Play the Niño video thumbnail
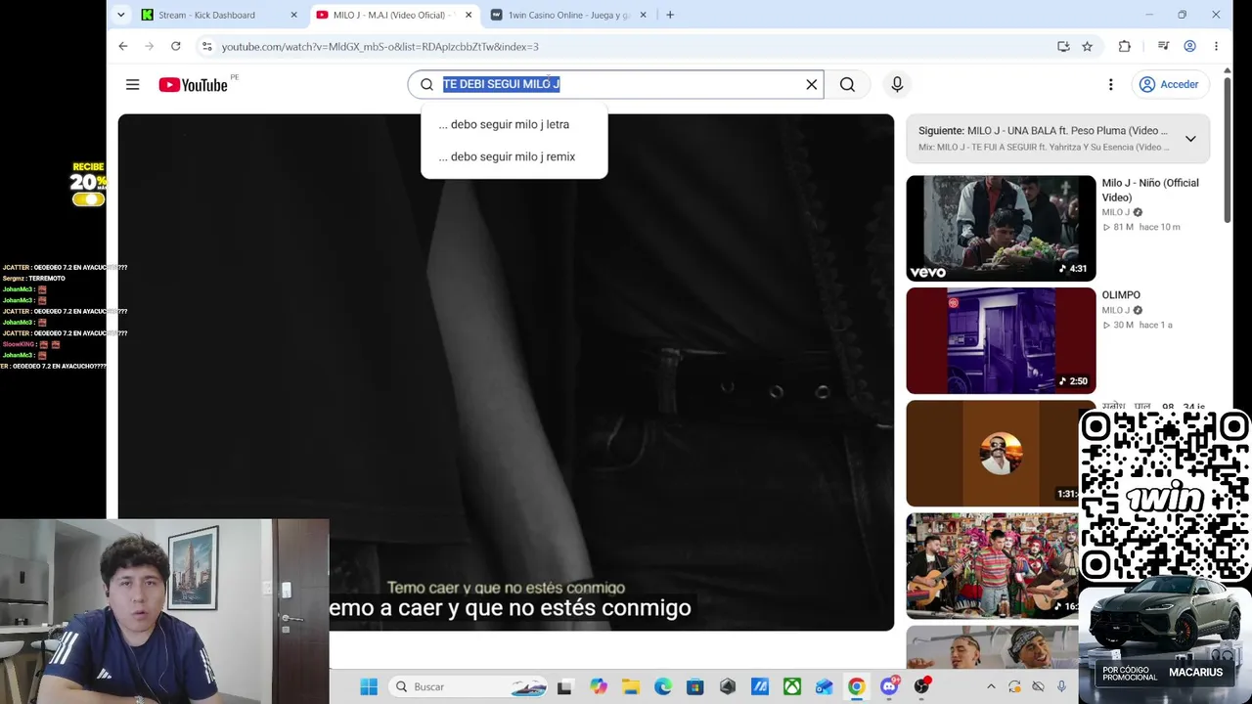1252x704 pixels. point(1001,229)
